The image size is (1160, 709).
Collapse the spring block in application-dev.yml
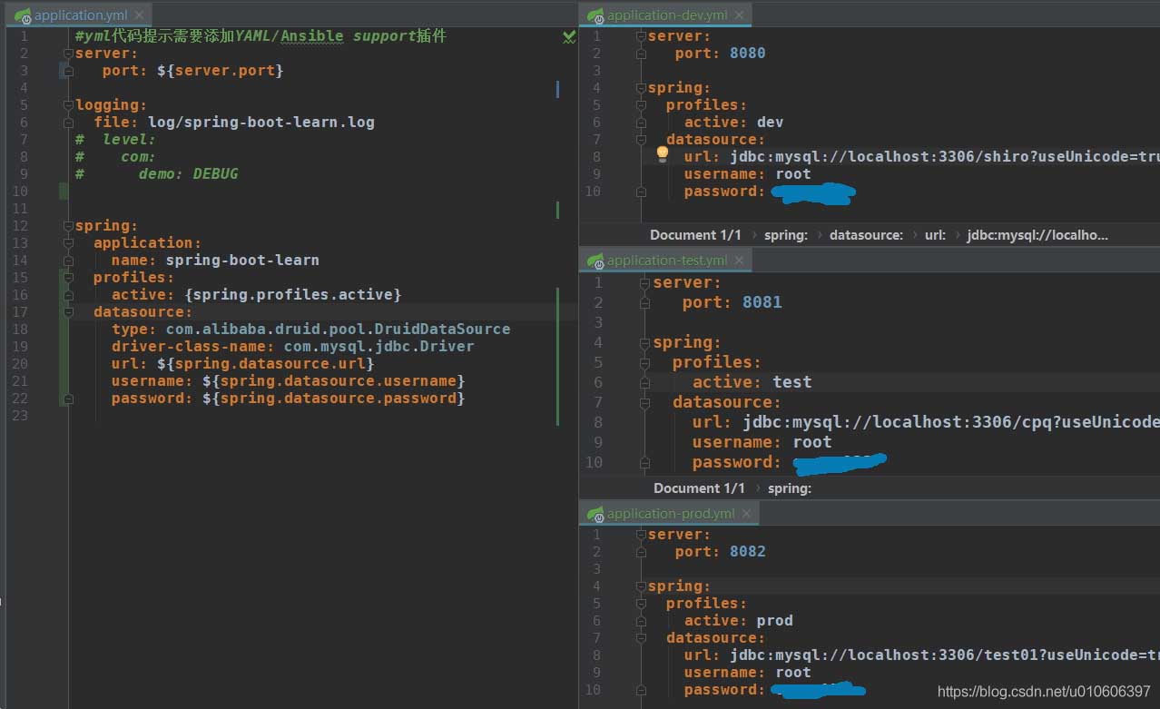click(x=641, y=87)
